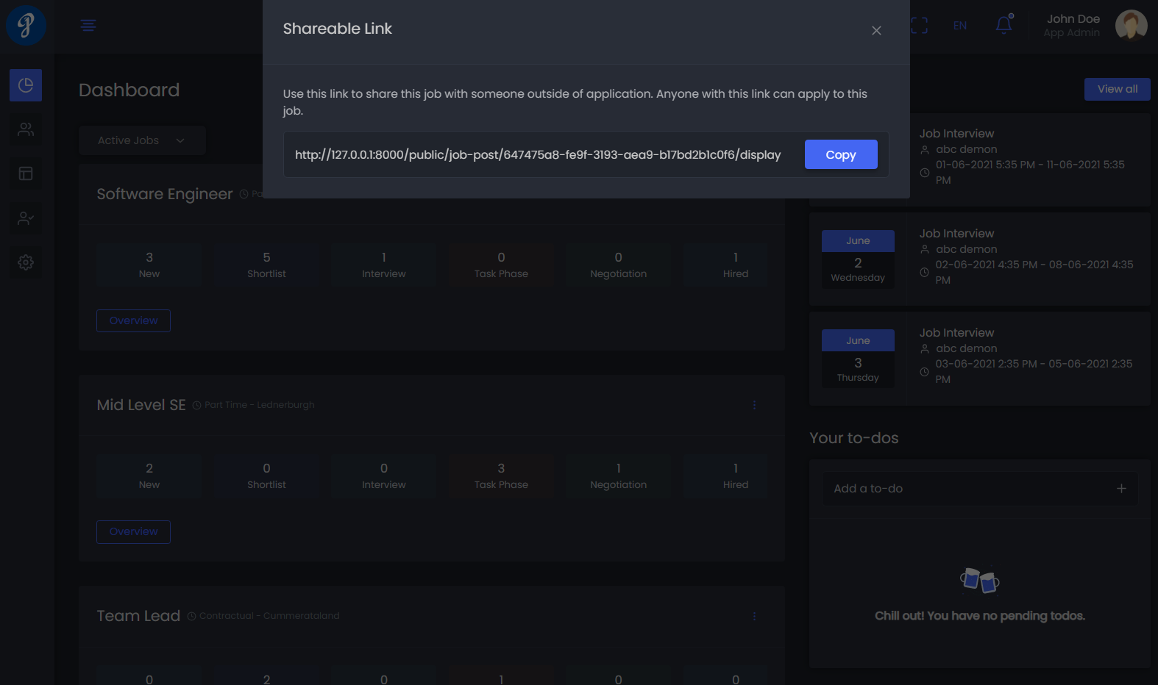The image size is (1158, 685).
Task: Toggle fullscreen mode icon
Action: tap(919, 25)
